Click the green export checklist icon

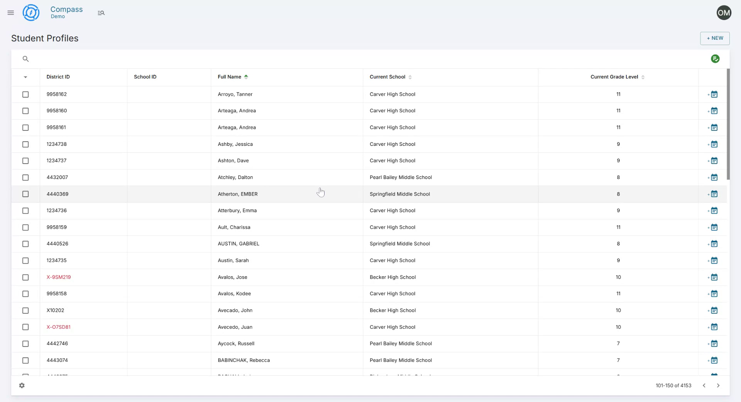(716, 59)
